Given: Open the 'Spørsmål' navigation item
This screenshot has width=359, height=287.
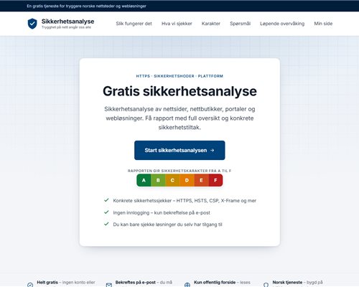Looking at the screenshot, I should (240, 24).
